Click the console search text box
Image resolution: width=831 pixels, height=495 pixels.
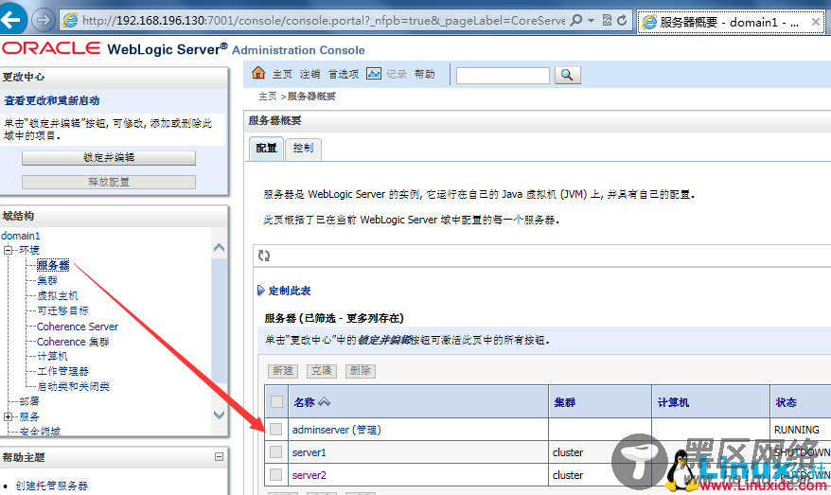(x=503, y=76)
